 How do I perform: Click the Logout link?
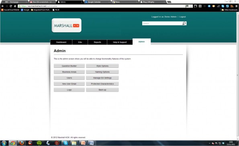coord(182,17)
